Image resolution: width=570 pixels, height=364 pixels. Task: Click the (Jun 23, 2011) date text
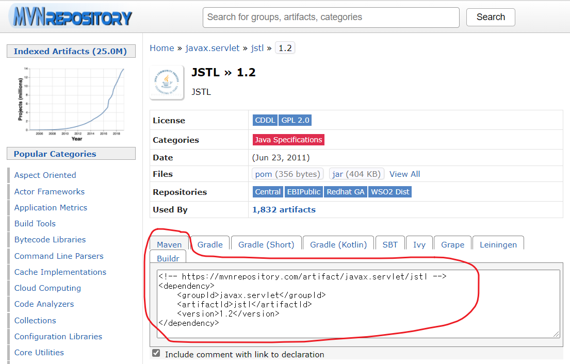click(281, 158)
